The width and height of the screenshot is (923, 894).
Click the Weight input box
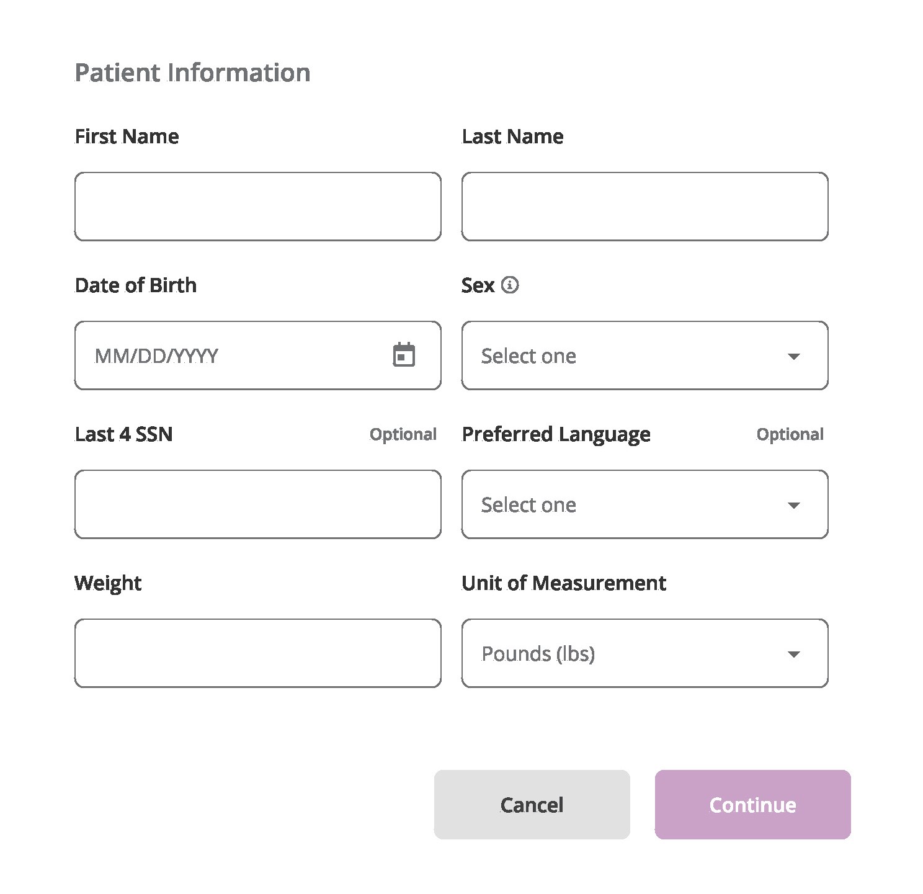tap(257, 653)
